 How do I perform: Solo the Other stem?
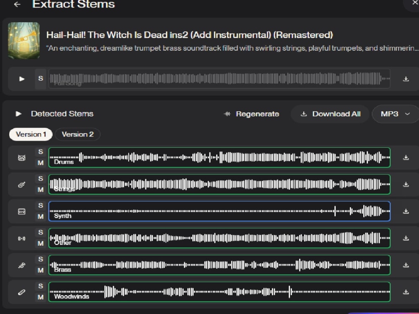(x=41, y=232)
